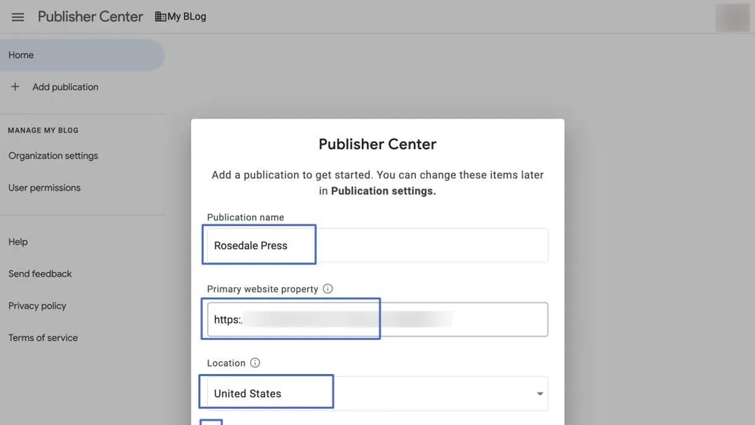Open Organization settings
Viewport: 755px width, 425px height.
point(53,156)
